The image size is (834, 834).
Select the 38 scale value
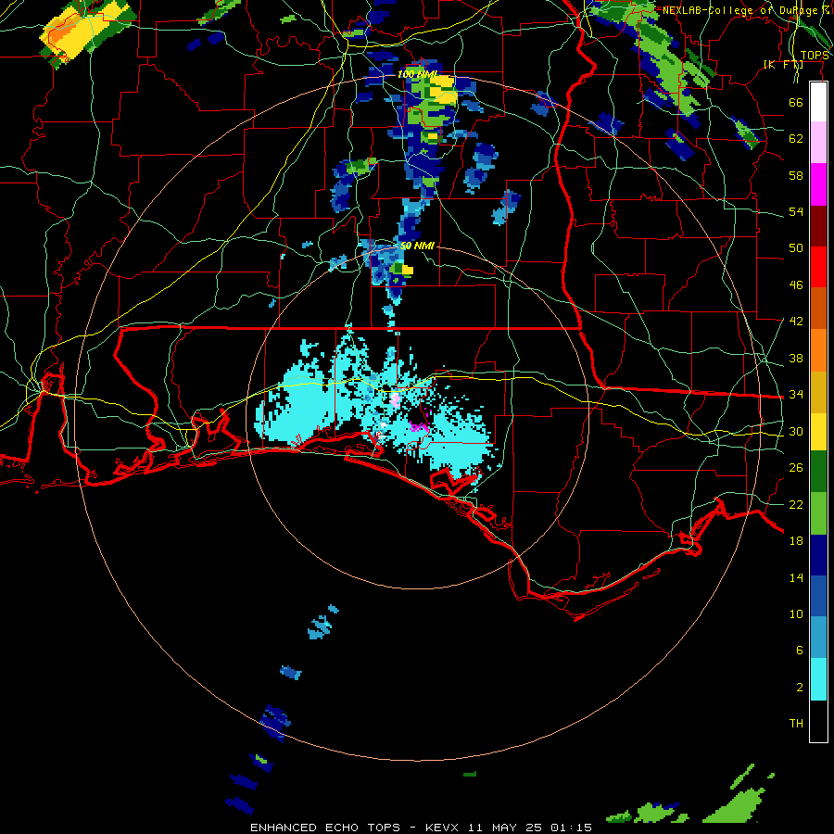coord(796,358)
